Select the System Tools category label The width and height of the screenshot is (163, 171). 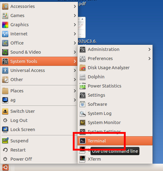tap(24, 61)
